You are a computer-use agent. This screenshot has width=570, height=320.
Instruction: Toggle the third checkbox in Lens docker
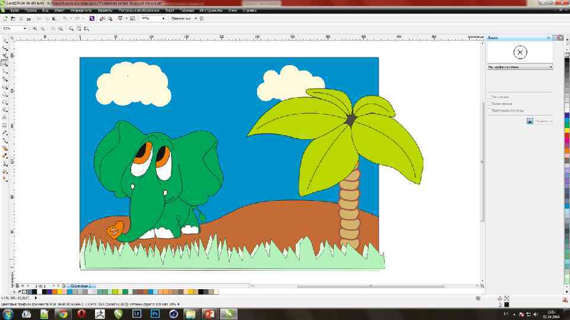pos(489,111)
